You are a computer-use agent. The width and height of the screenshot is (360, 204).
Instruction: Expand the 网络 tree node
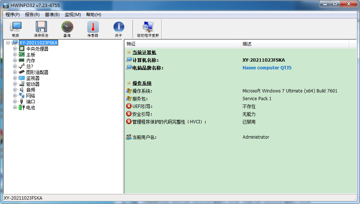[15, 95]
